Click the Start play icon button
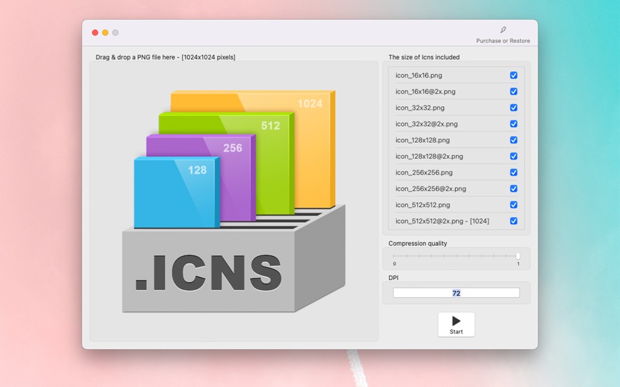Screen dimensions: 620x387 456,324
